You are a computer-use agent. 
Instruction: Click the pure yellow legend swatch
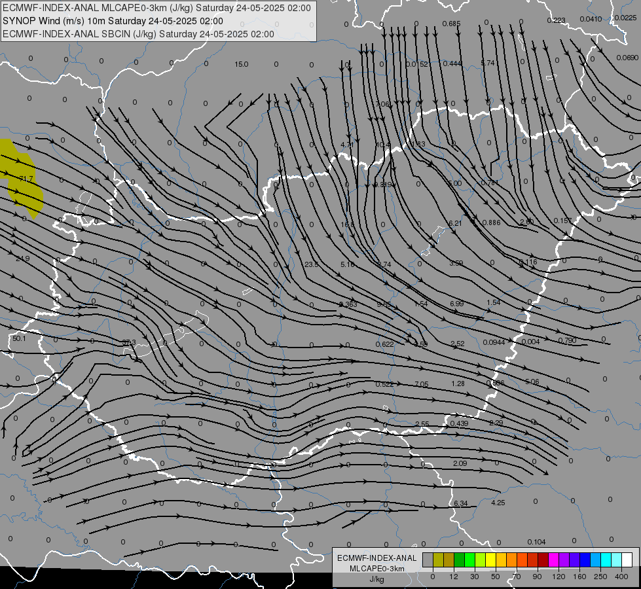490,560
